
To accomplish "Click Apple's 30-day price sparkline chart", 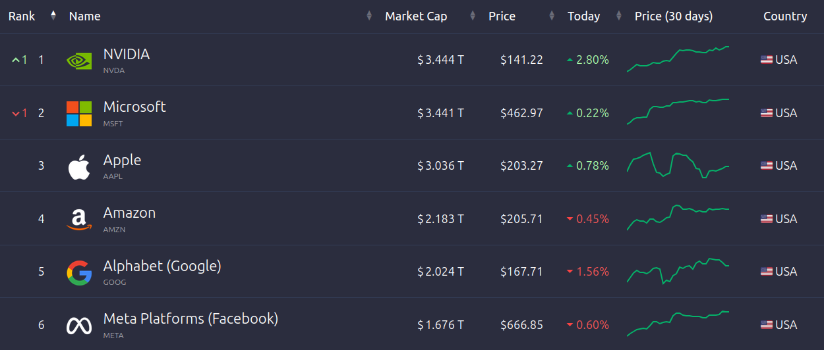I will 678,164.
